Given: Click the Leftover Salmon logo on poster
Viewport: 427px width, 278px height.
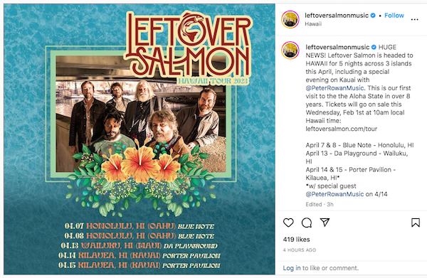Looking at the screenshot, I should (x=189, y=45).
